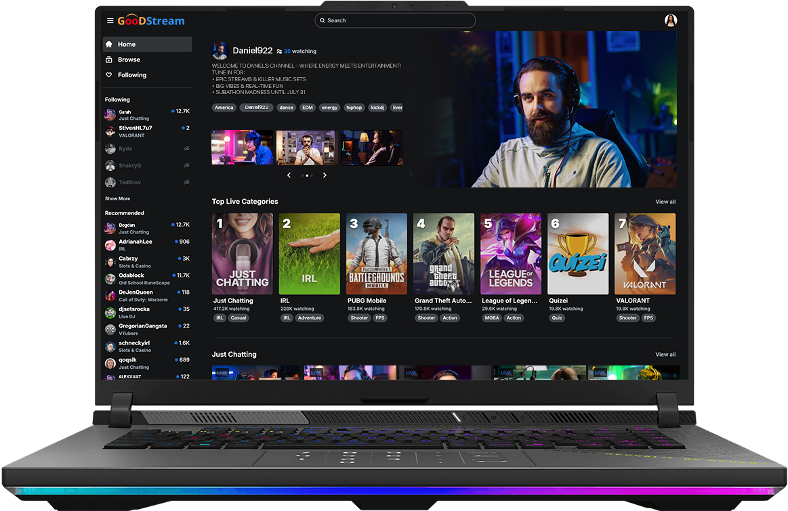Open the Daniel922 channel name link
Image resolution: width=788 pixels, height=511 pixels.
253,51
